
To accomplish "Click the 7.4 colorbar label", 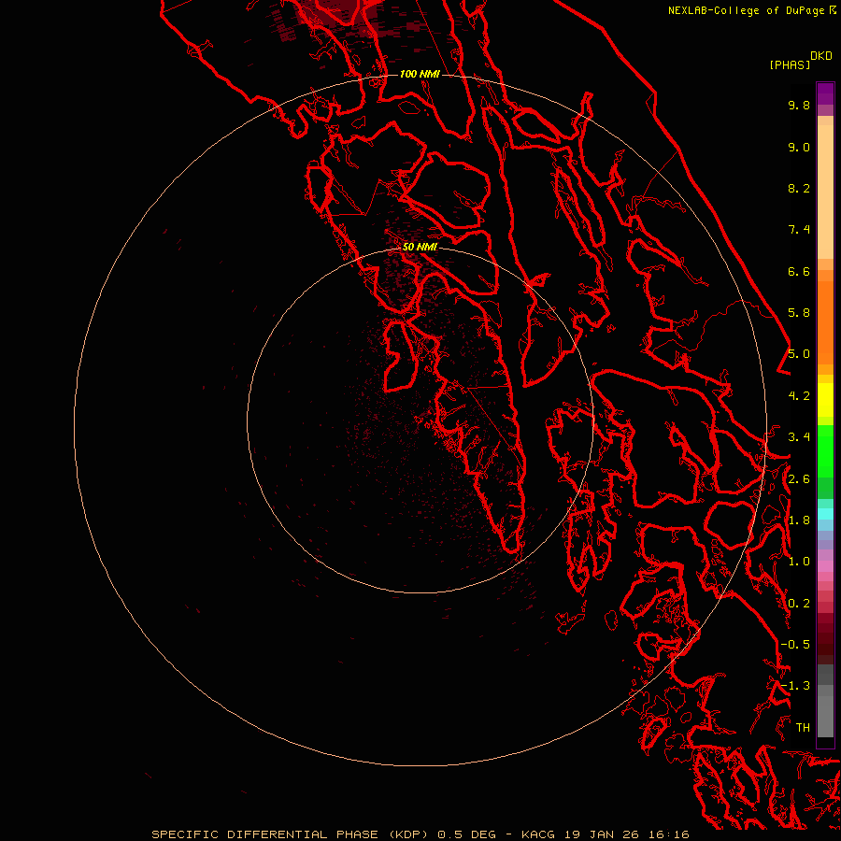I will 799,230.
